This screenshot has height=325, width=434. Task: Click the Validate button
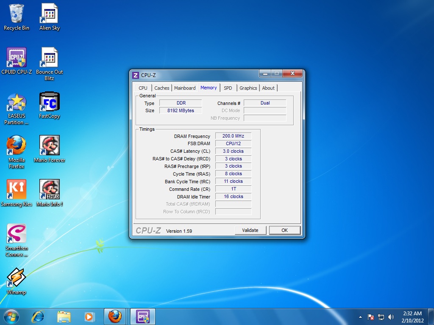250,230
